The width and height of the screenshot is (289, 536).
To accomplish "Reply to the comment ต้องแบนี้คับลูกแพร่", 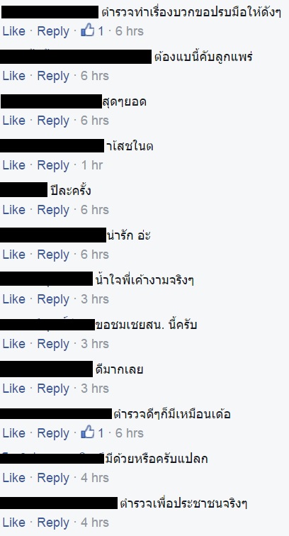I will click(x=53, y=77).
